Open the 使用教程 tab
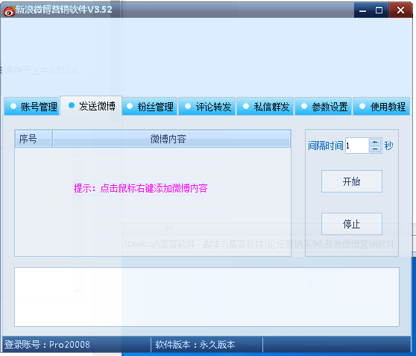416x356 pixels. [x=382, y=107]
